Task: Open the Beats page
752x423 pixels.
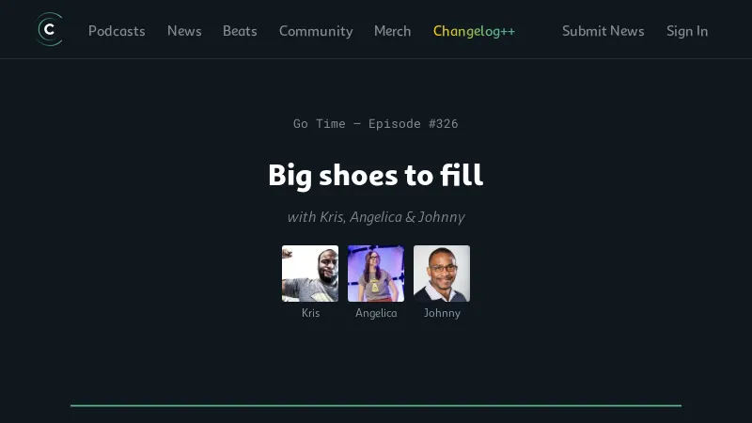Action: pos(240,31)
